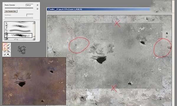Click the Master Diameter slider handle

pyautogui.click(x=19, y=8)
